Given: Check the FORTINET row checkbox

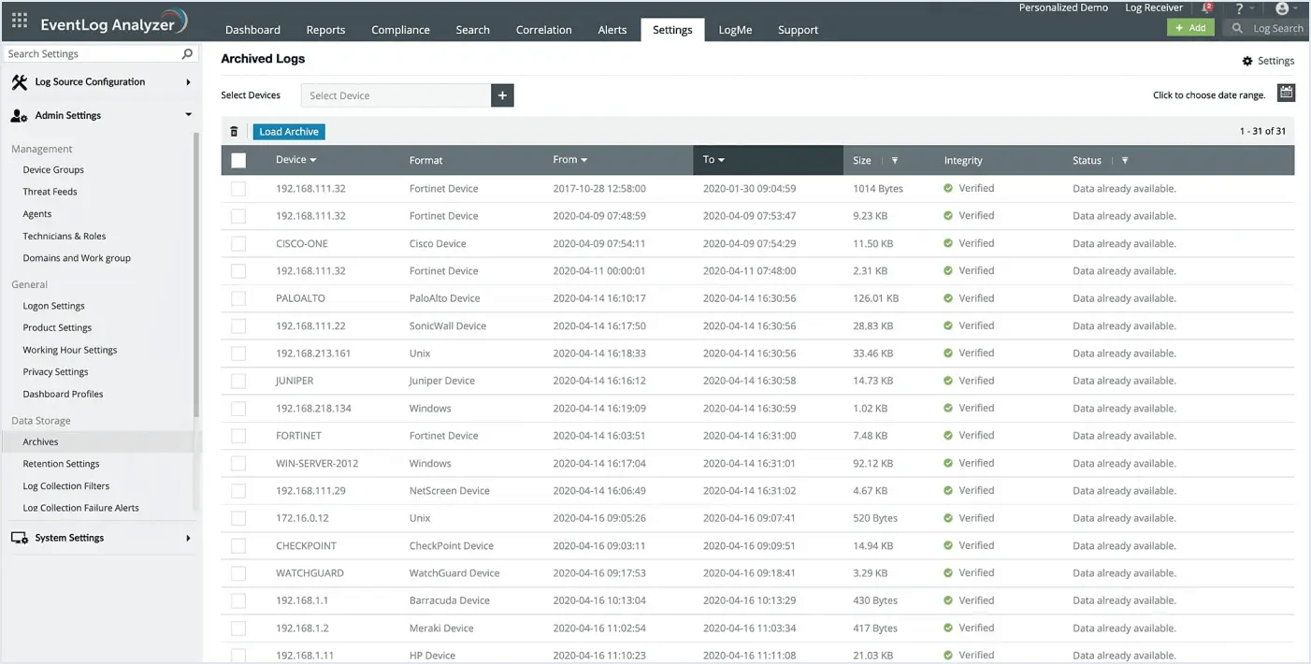Looking at the screenshot, I should (x=238, y=436).
